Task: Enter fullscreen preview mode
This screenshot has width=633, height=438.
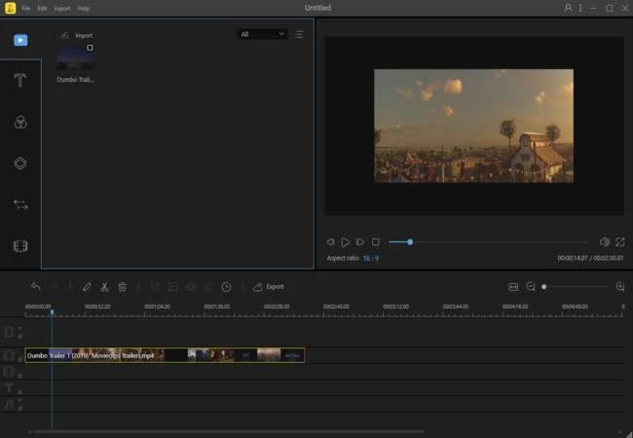Action: 620,241
